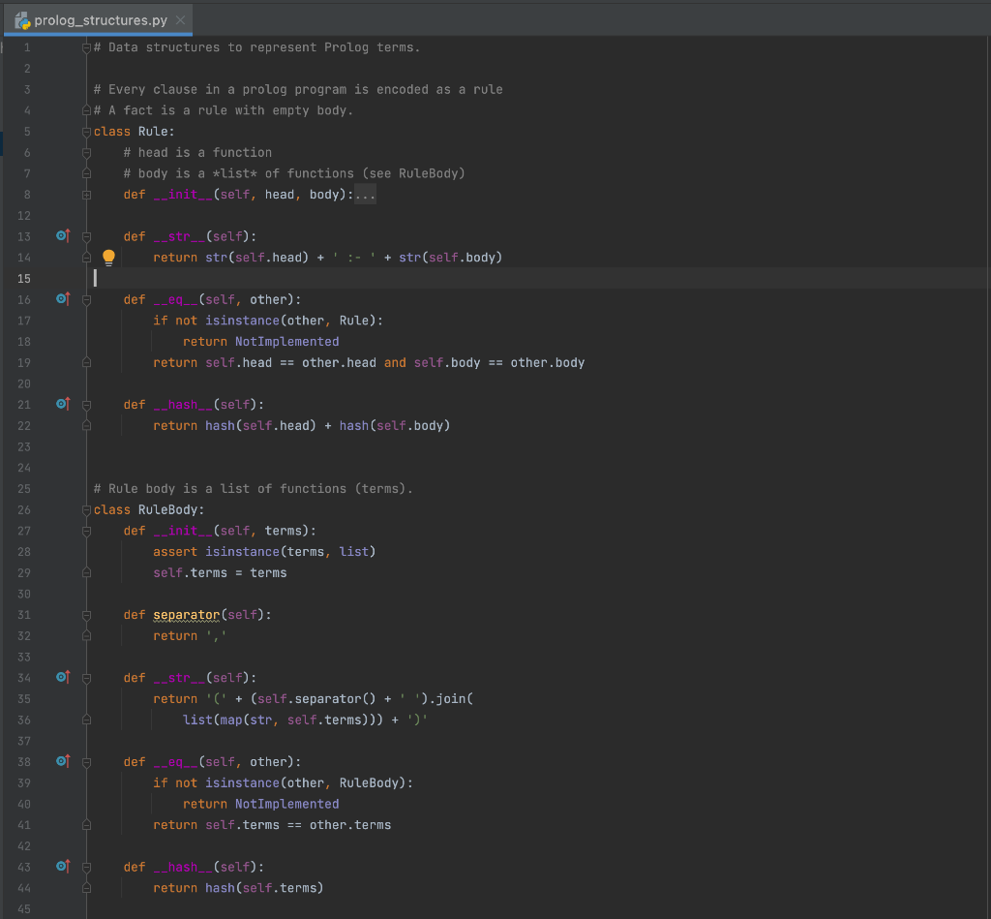
Task: Click the override gutter icon on line 43
Action: (63, 866)
